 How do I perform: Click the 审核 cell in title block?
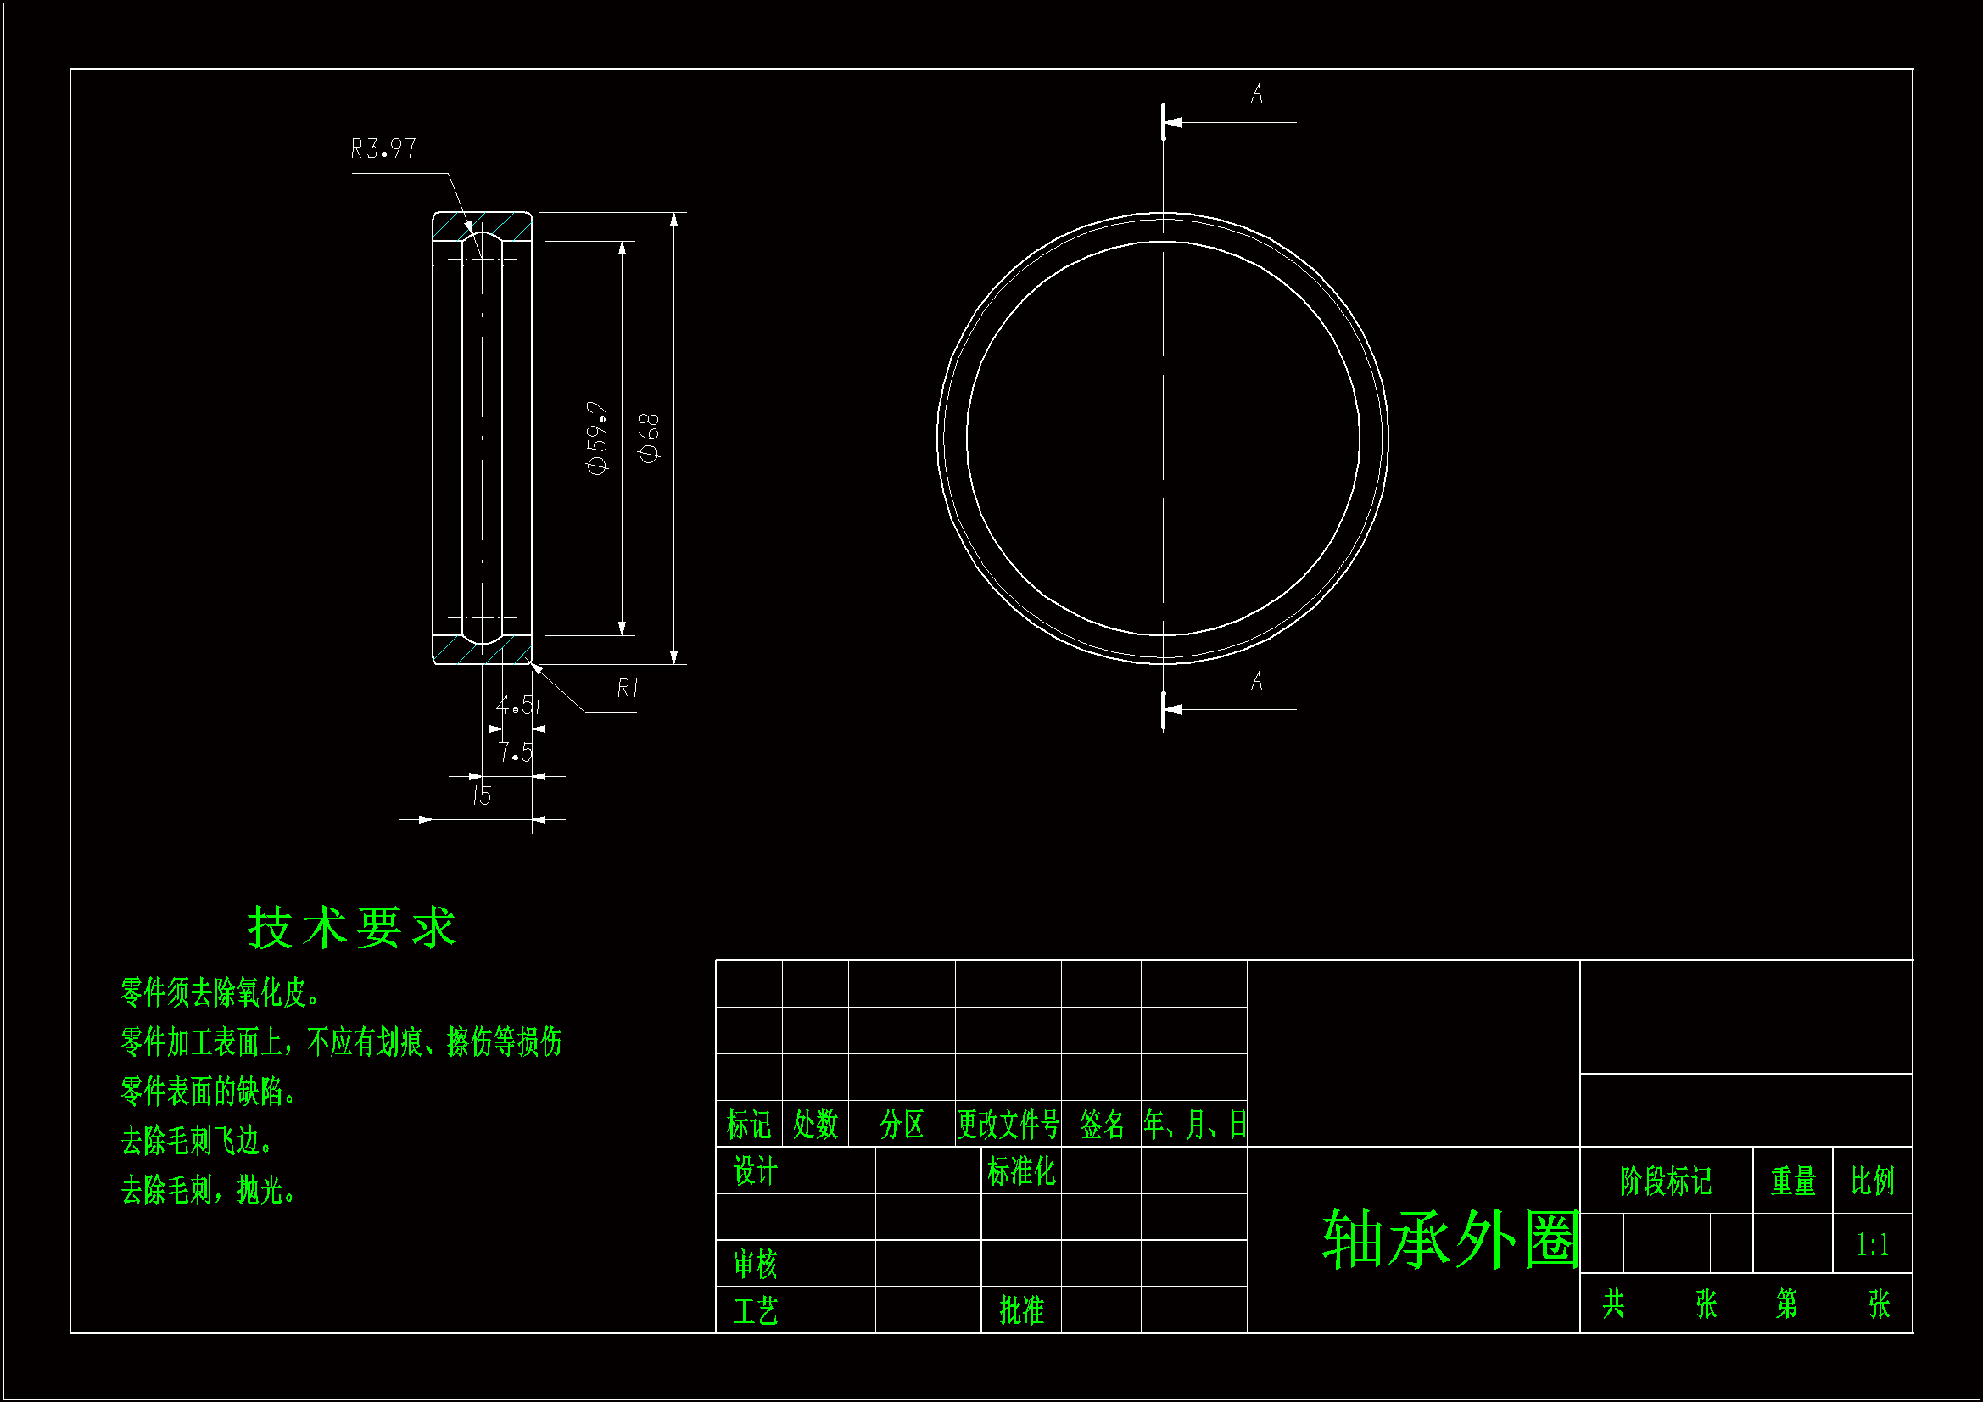(756, 1265)
